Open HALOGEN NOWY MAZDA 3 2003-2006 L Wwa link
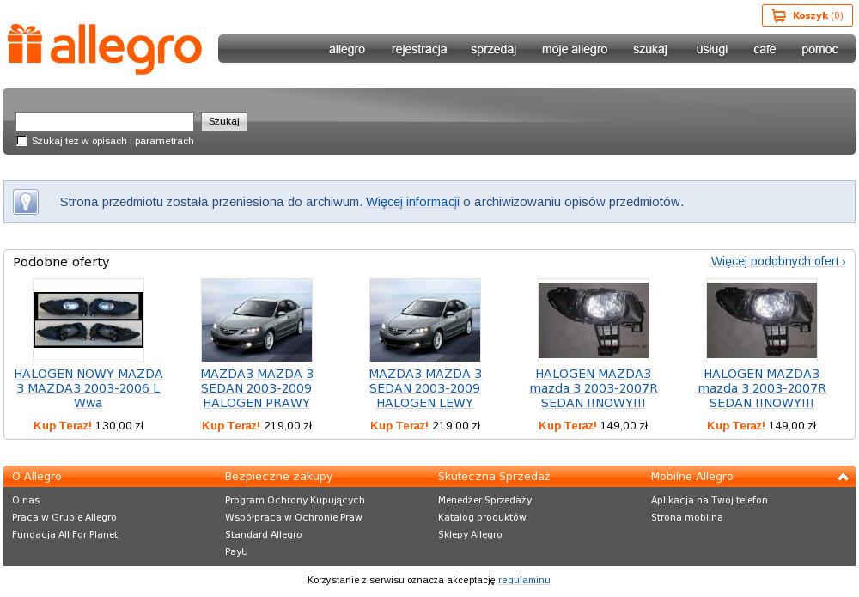Screen dimensions: 859x597 point(88,388)
